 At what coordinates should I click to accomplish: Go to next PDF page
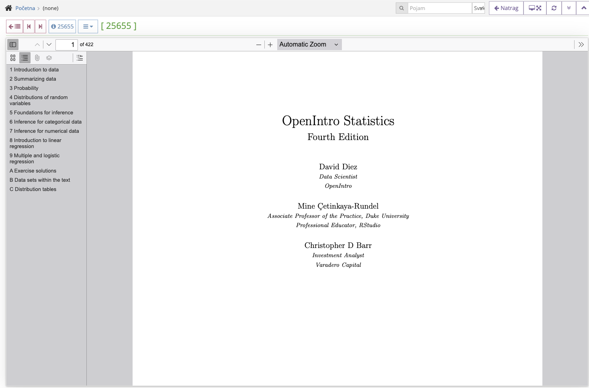tap(49, 45)
